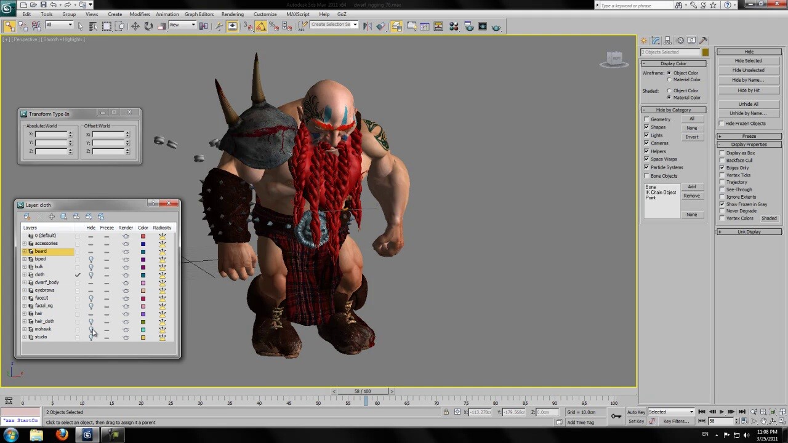
Task: Click Create New Layer in the Layer dialog
Action: 26,216
